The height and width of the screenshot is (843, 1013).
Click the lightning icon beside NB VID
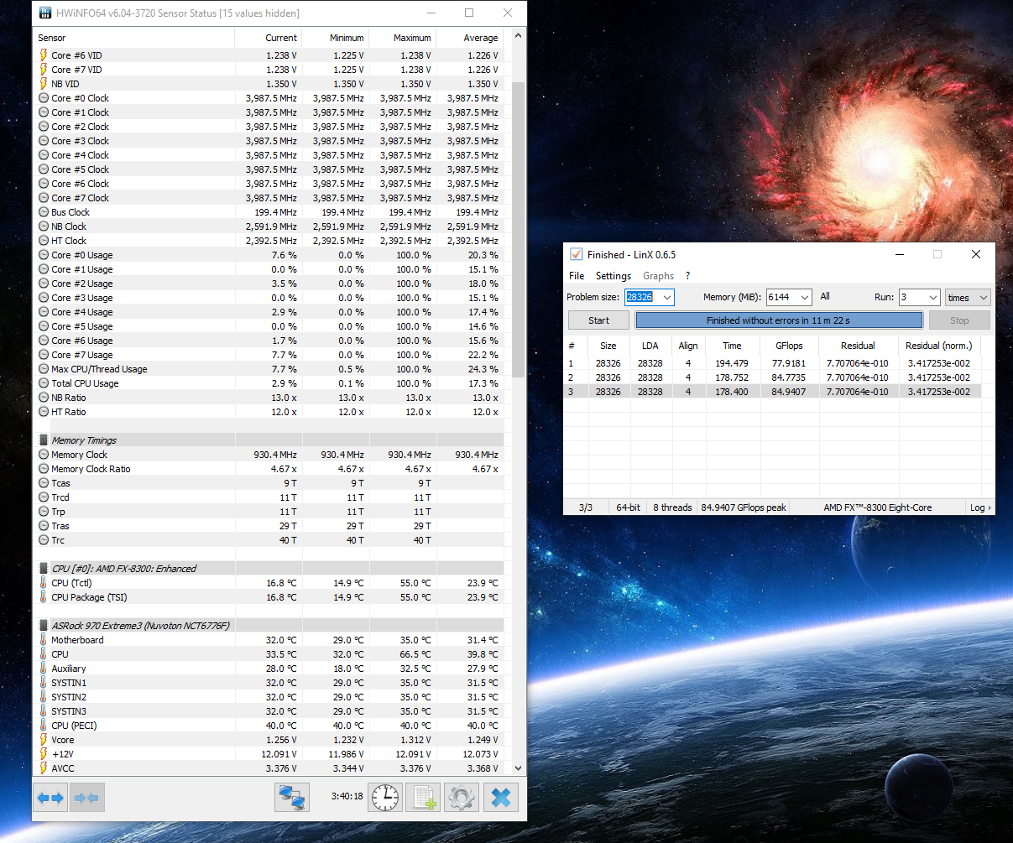click(44, 84)
